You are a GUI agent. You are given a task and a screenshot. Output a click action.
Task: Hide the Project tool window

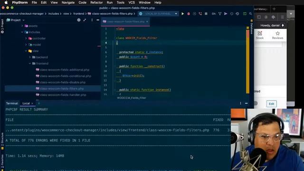[x=98, y=20]
